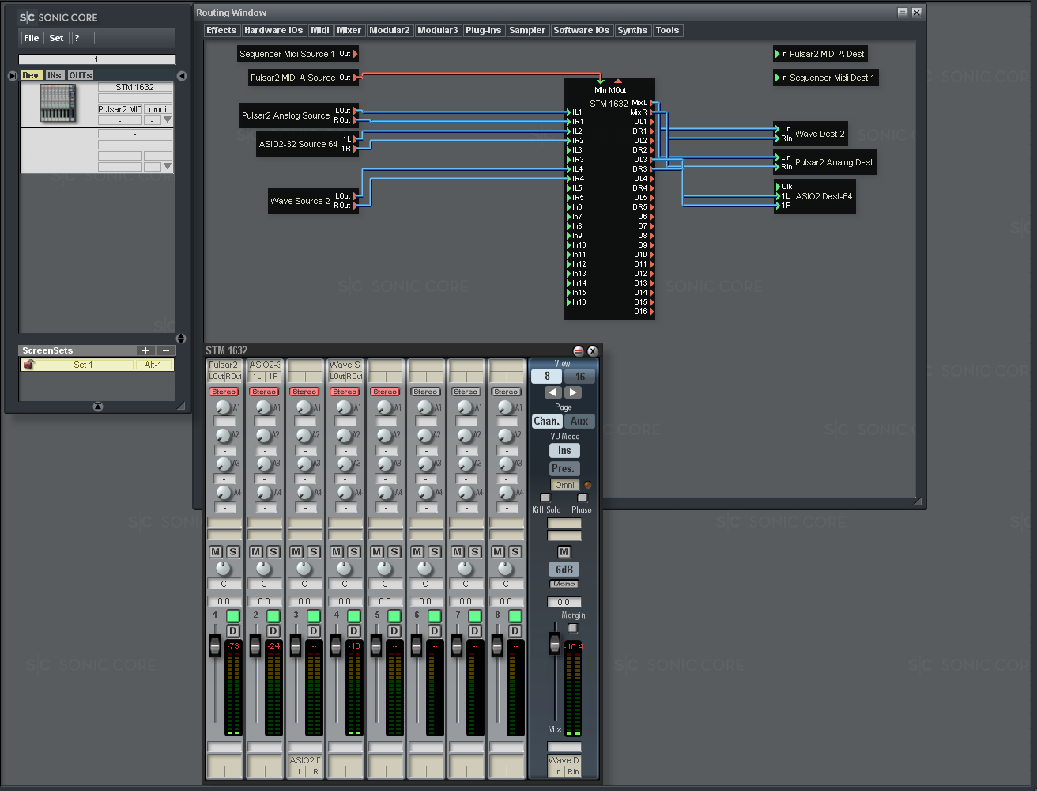Click the A1 aux knob on channel 2
This screenshot has height=791, width=1037.
click(263, 407)
